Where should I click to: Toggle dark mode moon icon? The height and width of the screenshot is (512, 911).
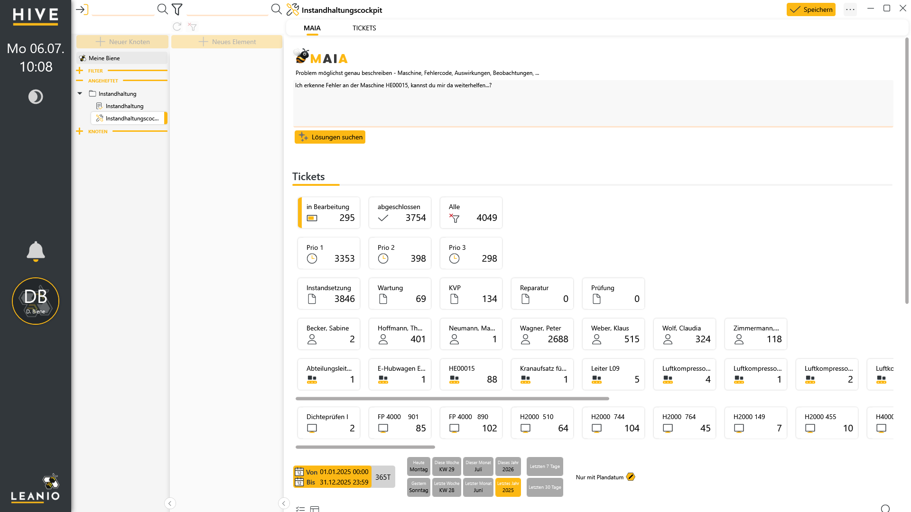coord(36,97)
